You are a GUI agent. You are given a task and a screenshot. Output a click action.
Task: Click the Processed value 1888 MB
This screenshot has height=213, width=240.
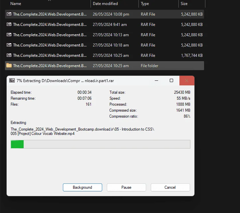coord(183,104)
